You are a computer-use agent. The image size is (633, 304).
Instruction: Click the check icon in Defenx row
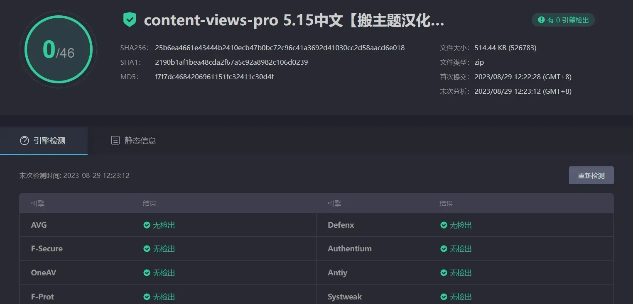444,225
